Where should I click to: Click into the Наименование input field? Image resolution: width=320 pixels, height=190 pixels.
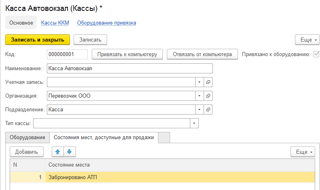(x=129, y=69)
